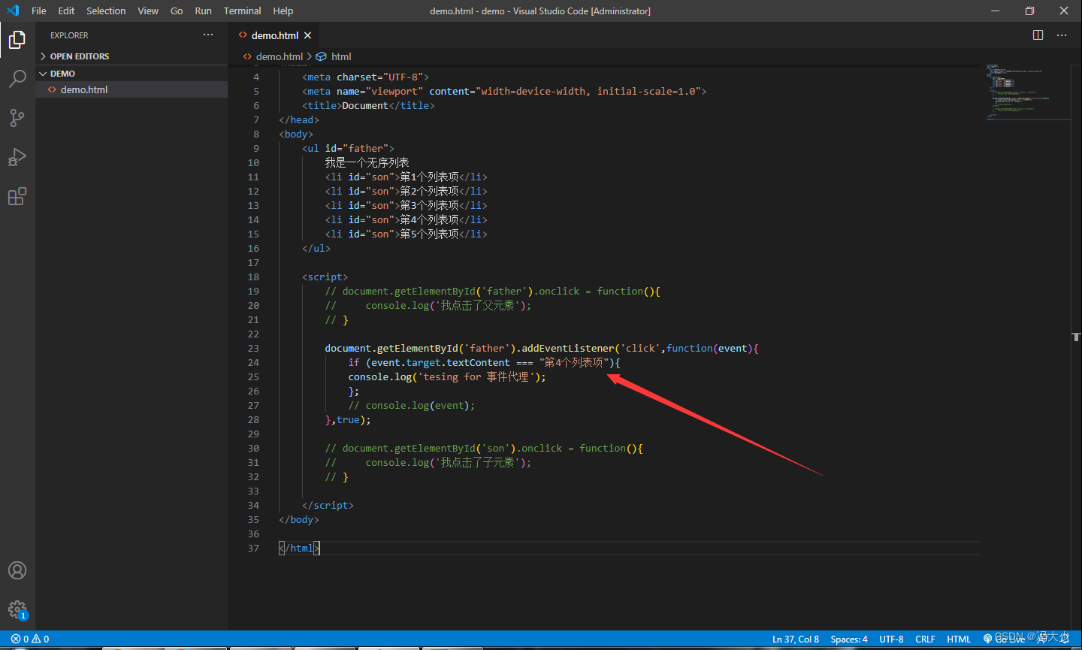The width and height of the screenshot is (1082, 650).
Task: Open the Explorer view in activity bar
Action: pyautogui.click(x=17, y=39)
